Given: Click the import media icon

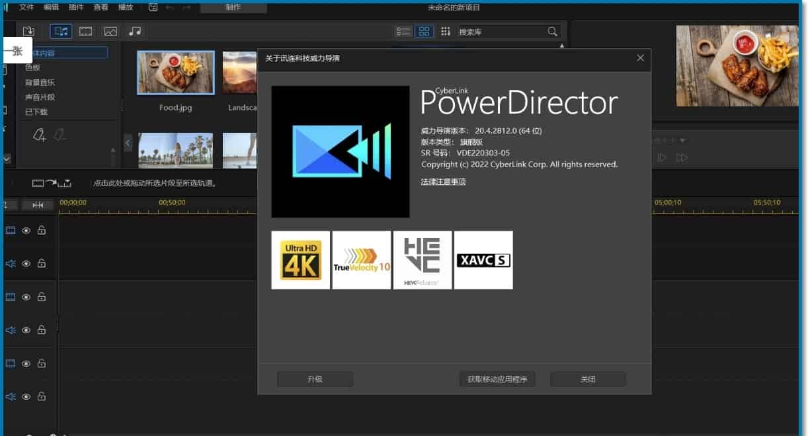Looking at the screenshot, I should (28, 31).
